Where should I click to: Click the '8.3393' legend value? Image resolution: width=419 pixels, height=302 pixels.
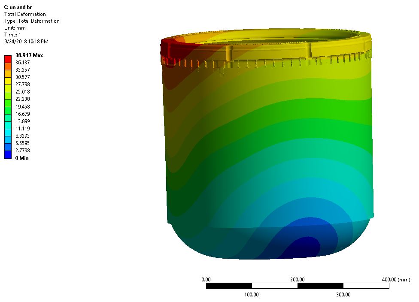(x=23, y=136)
